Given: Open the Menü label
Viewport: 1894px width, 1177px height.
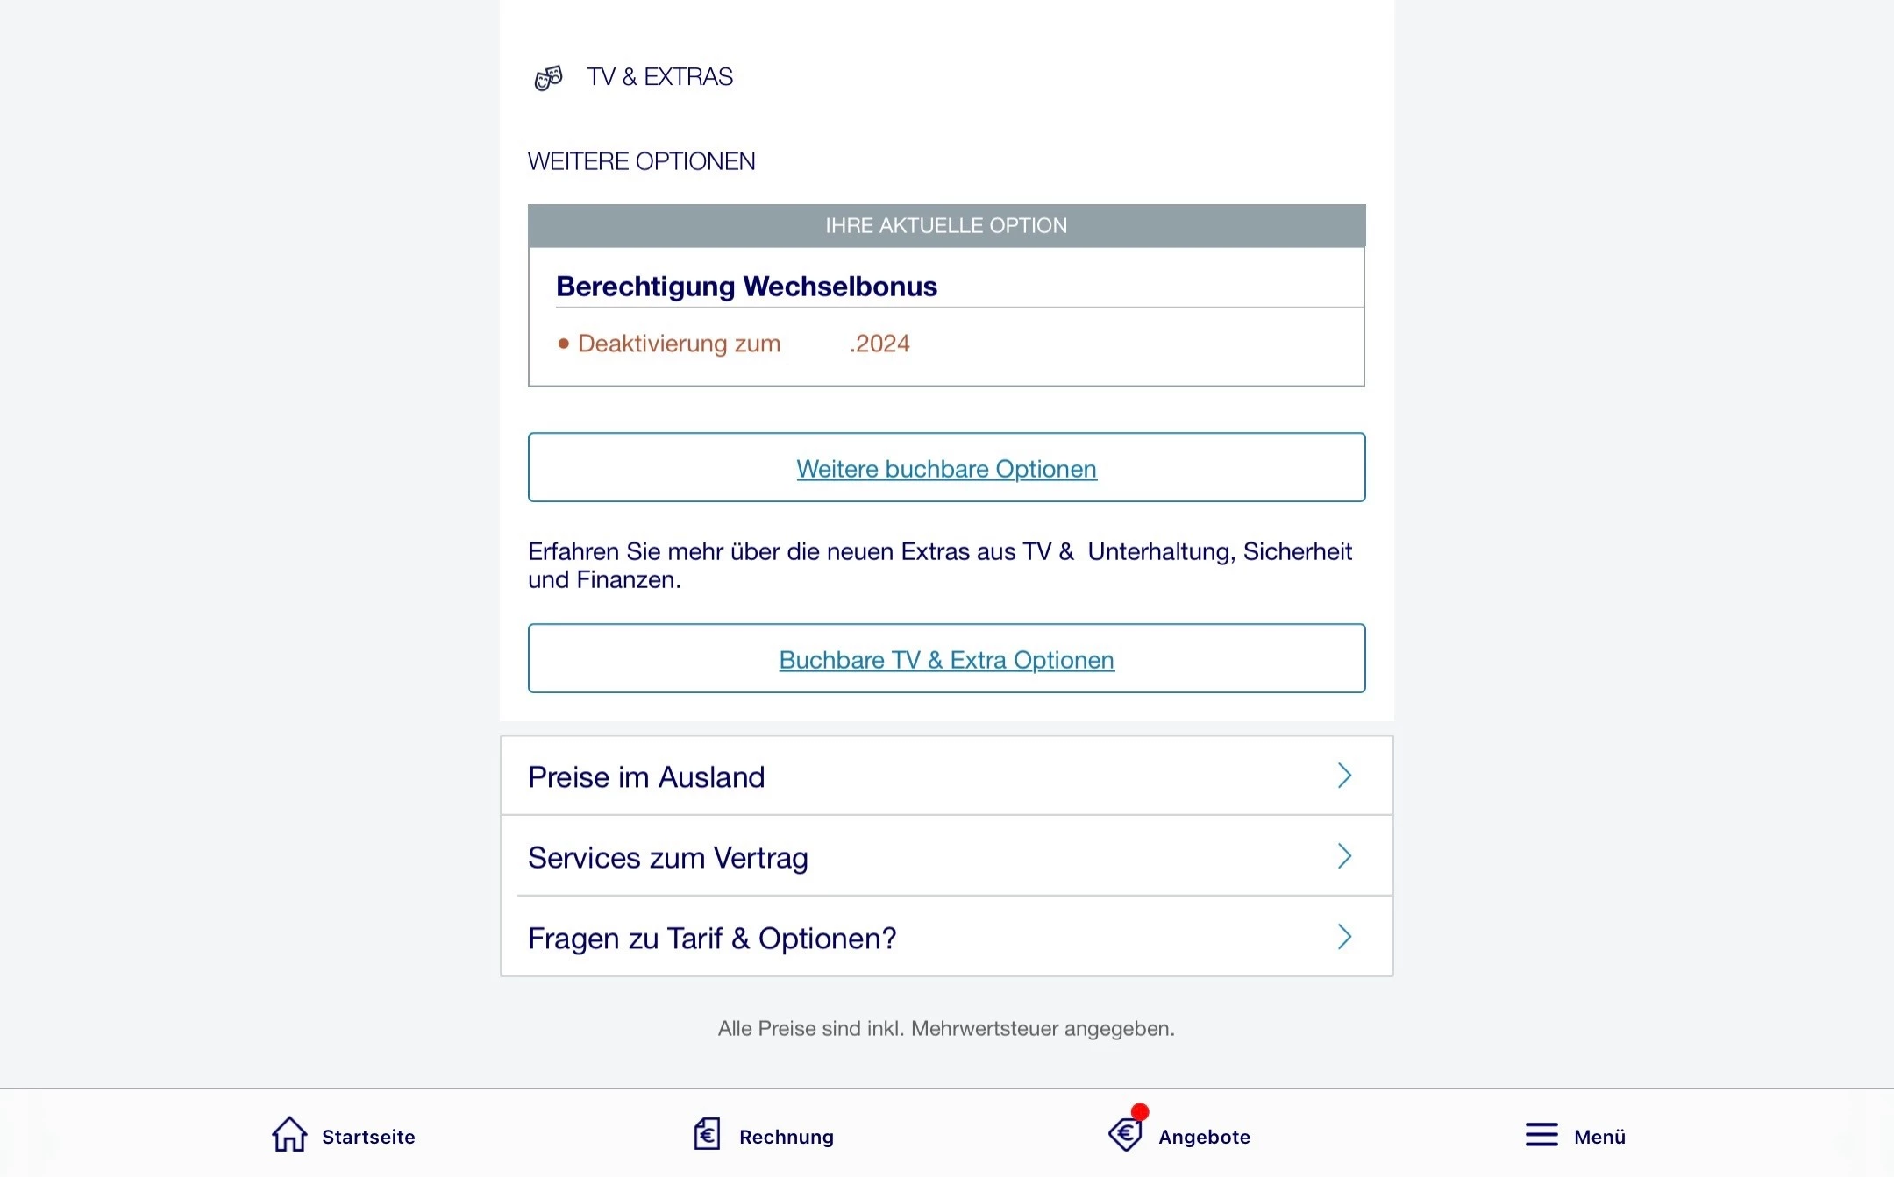Looking at the screenshot, I should [1599, 1137].
